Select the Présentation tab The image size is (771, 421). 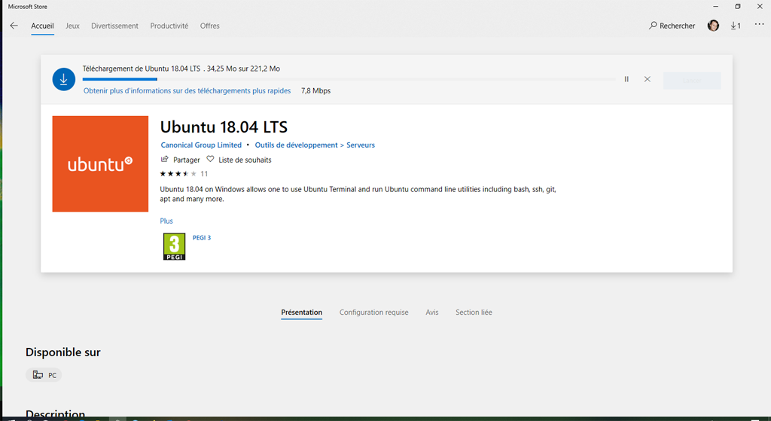(x=301, y=313)
